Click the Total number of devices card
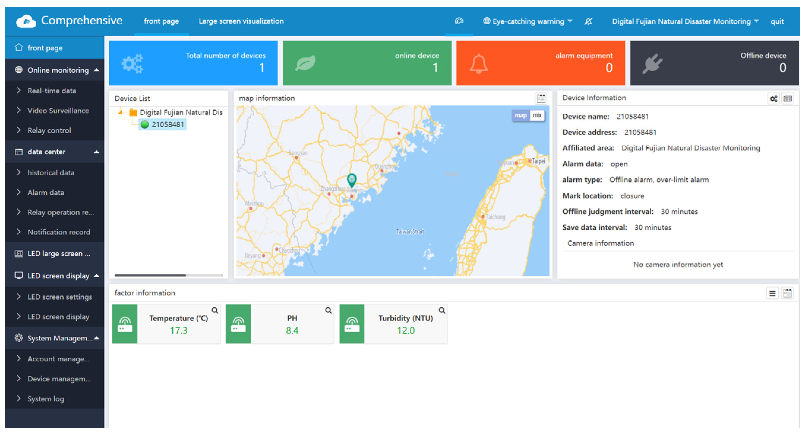Screen dimensions: 806x433 click(x=193, y=63)
